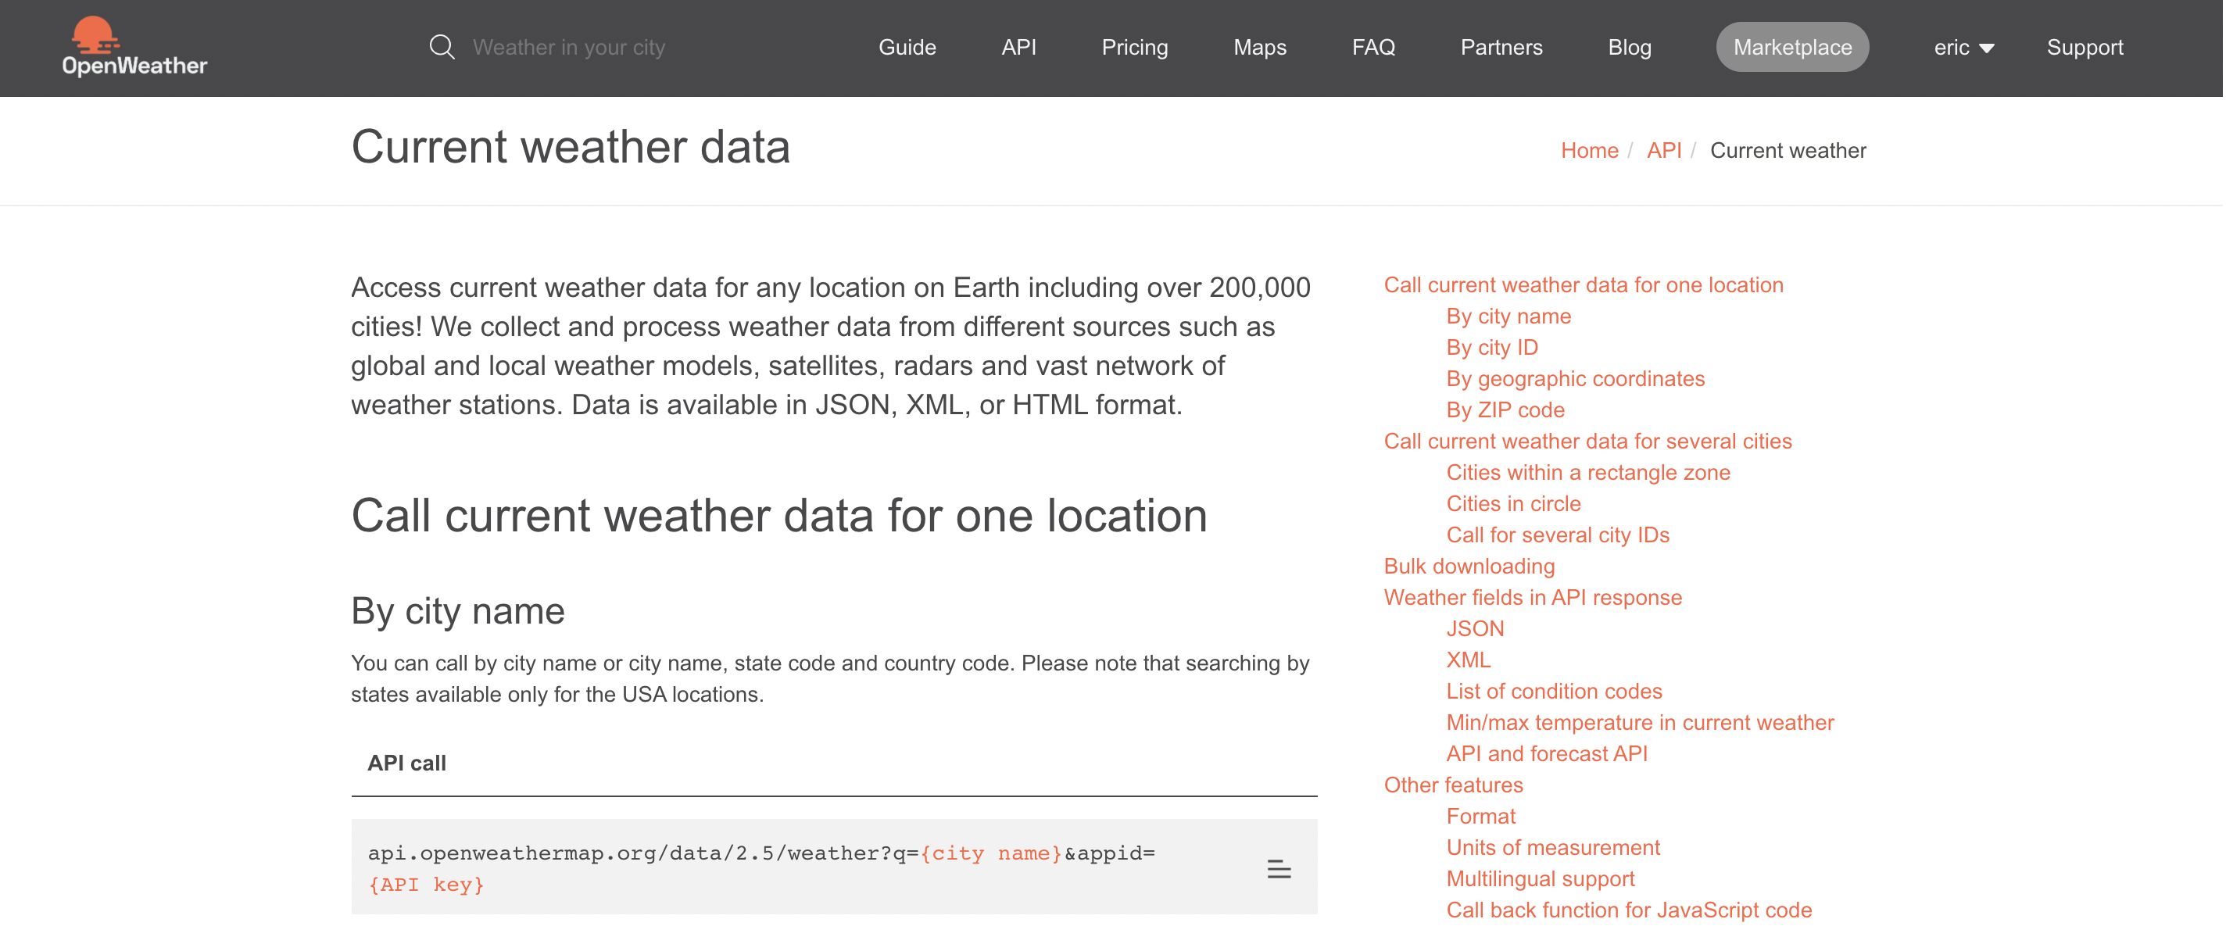Click the Marketplace button
Image resolution: width=2226 pixels, height=944 pixels.
coord(1791,47)
